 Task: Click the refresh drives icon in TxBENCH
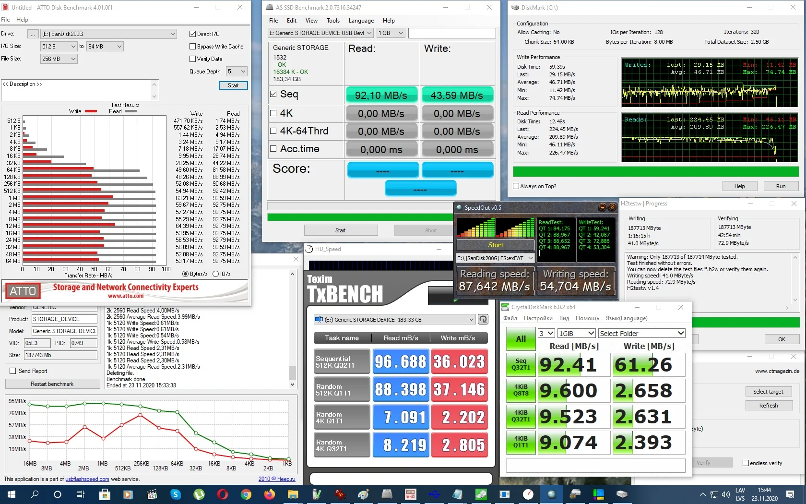(483, 319)
